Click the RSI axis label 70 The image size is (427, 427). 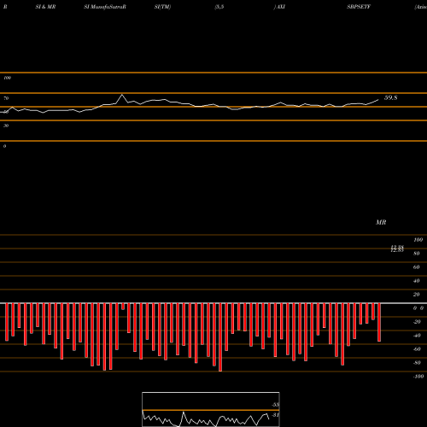click(6, 98)
